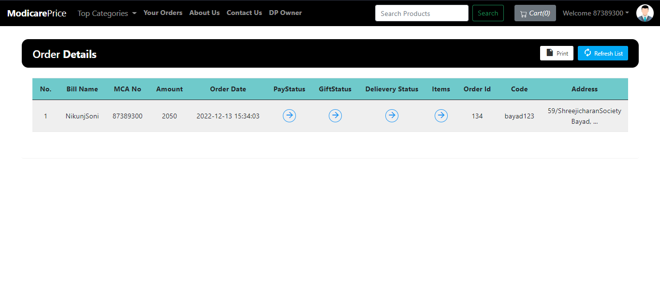660x290 pixels.
Task: View Items arrow icon for order 134
Action: tap(441, 116)
